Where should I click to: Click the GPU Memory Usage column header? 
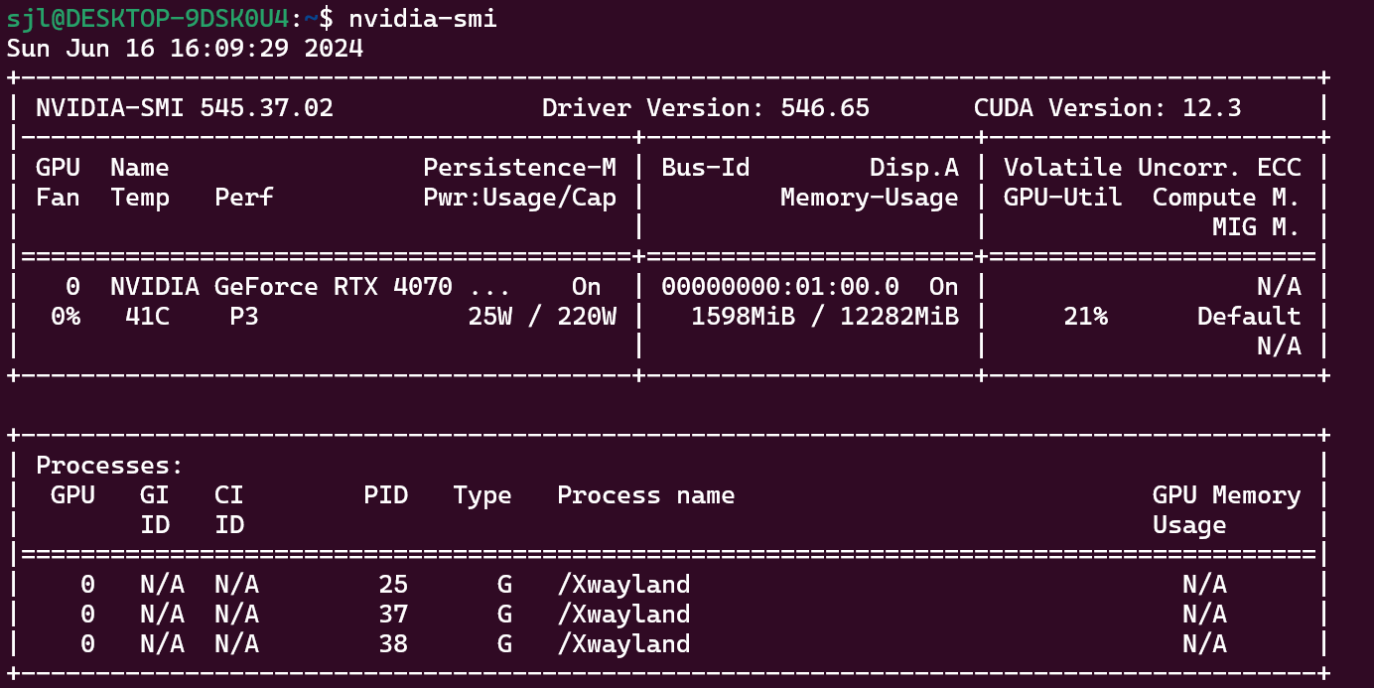click(x=1226, y=495)
